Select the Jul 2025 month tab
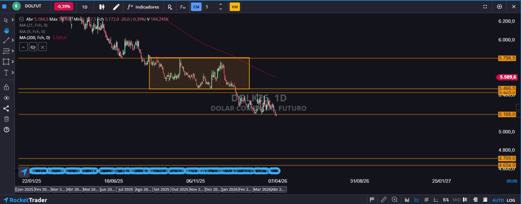Screen dimensions: 521x204 pyautogui.click(x=125, y=189)
